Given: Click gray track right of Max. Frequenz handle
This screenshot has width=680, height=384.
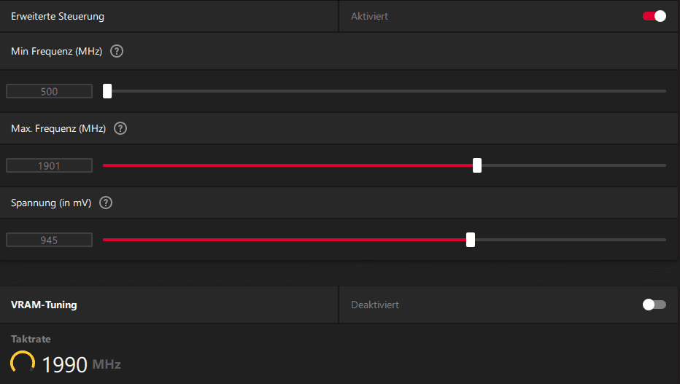Looking at the screenshot, I should pos(573,165).
